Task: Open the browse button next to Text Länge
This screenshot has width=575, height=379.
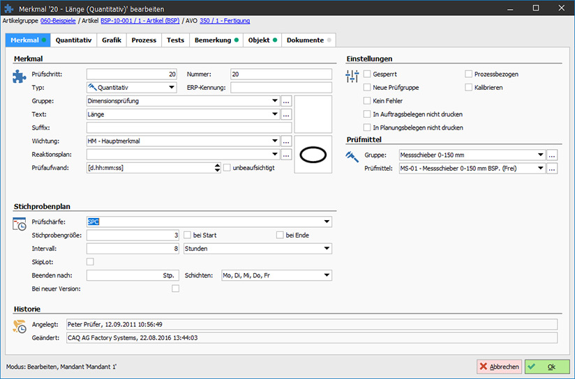Action: click(286, 114)
